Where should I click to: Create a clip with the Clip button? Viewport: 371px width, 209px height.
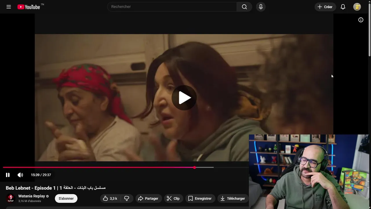(173, 199)
